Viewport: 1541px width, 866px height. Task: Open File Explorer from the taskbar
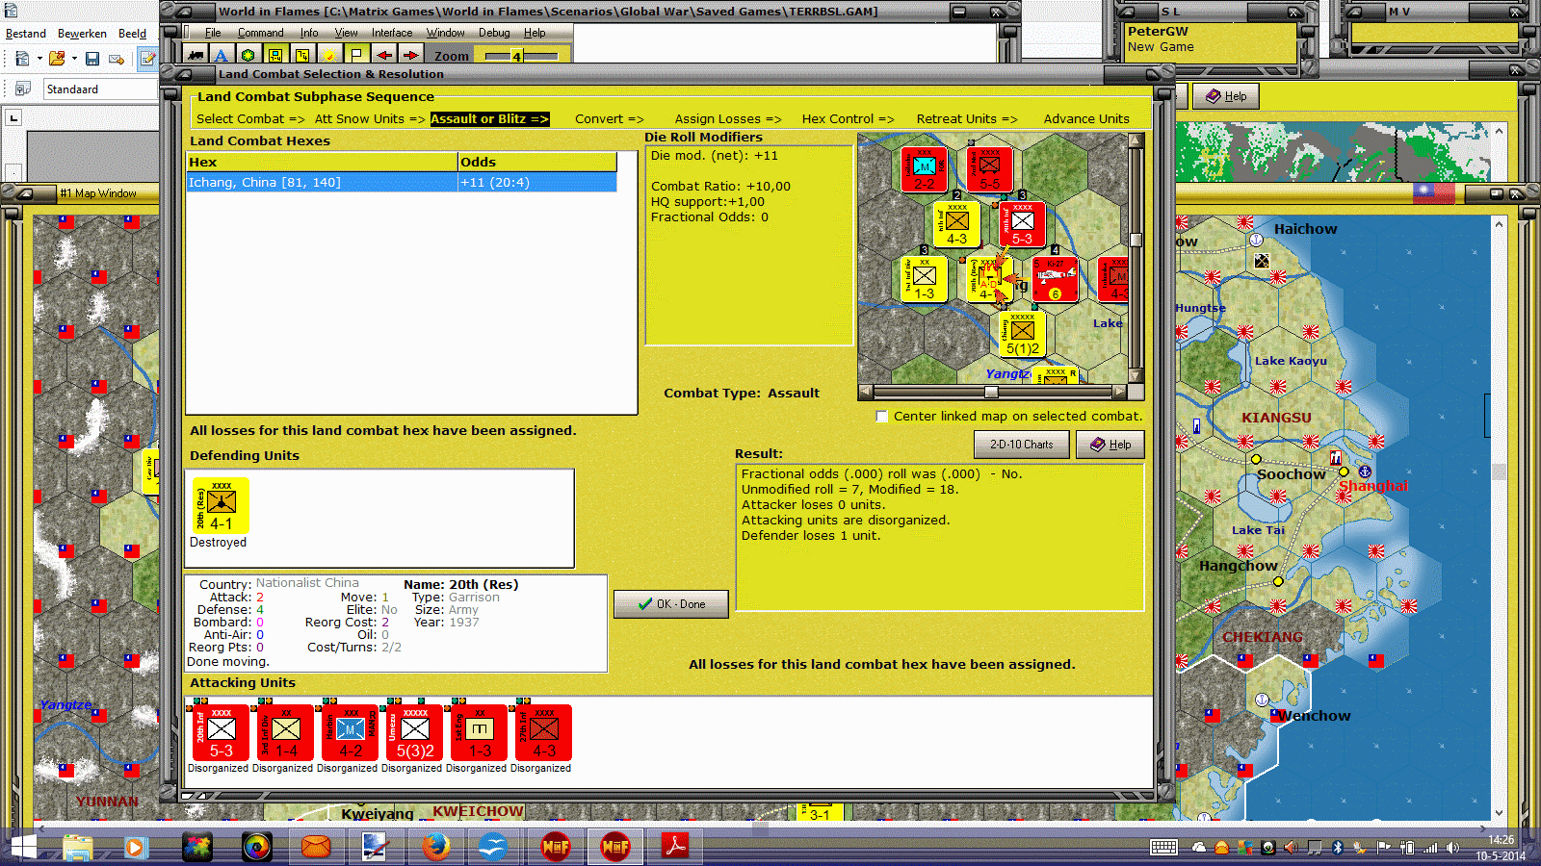click(x=77, y=847)
